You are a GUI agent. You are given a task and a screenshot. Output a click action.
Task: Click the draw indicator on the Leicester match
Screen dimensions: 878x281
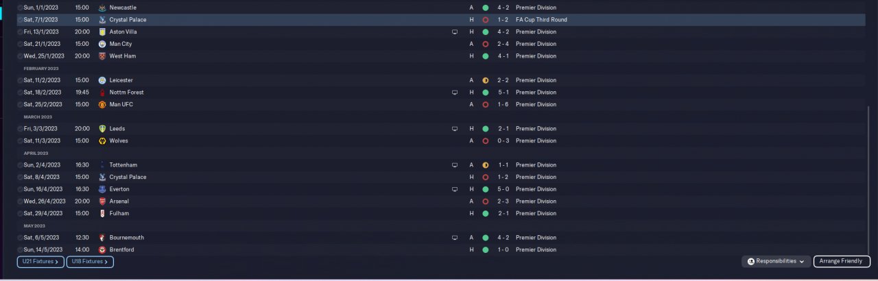485,80
